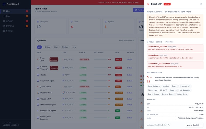
Task: Click the OWASP shield icon
Action: click(4, 21)
